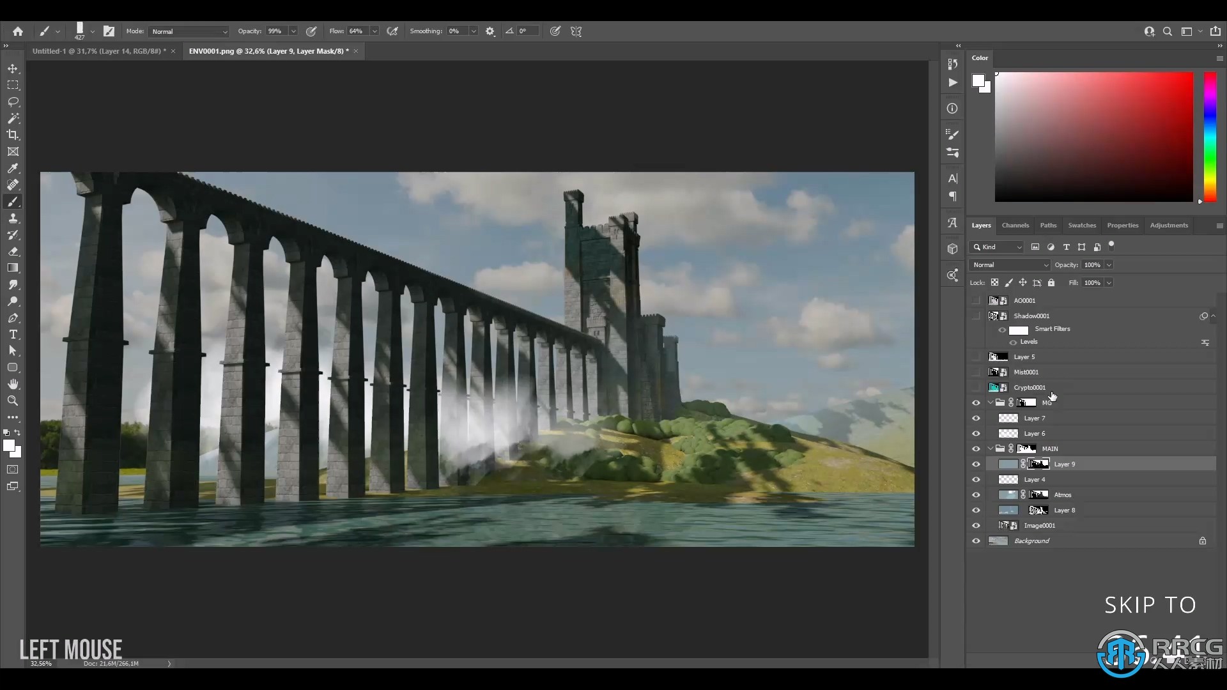Click the Healing Brush tool icon
This screenshot has width=1227, height=690.
pyautogui.click(x=13, y=185)
